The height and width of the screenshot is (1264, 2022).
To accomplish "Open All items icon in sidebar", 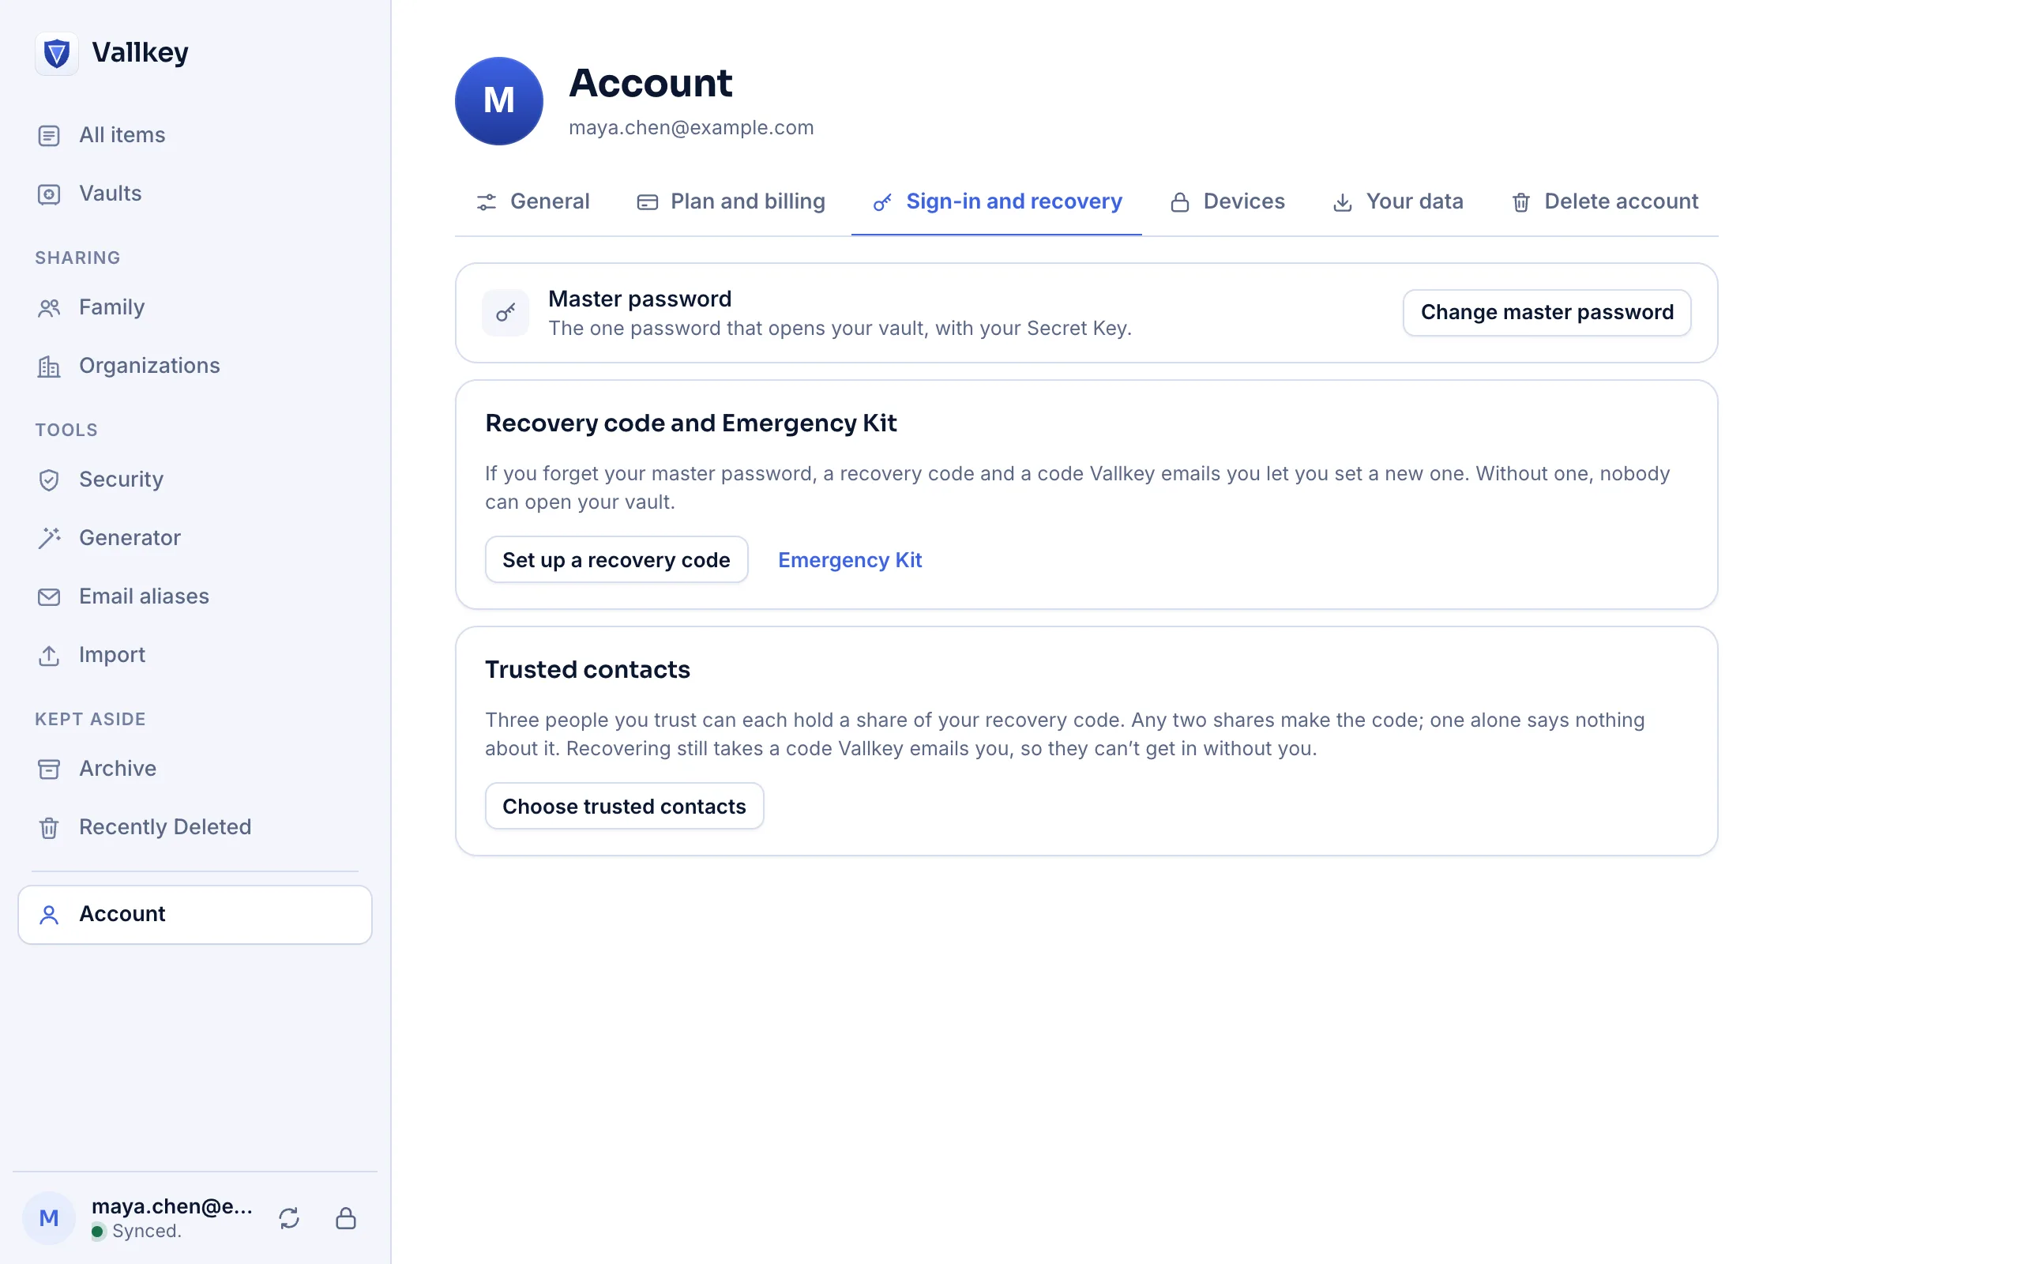I will 49,135.
